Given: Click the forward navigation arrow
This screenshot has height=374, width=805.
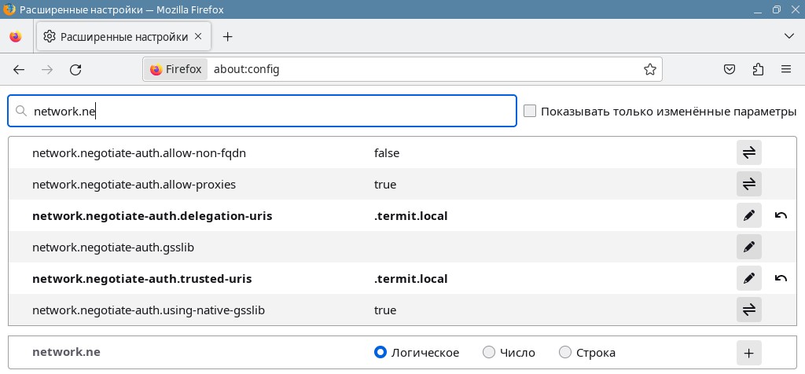Looking at the screenshot, I should tap(47, 70).
